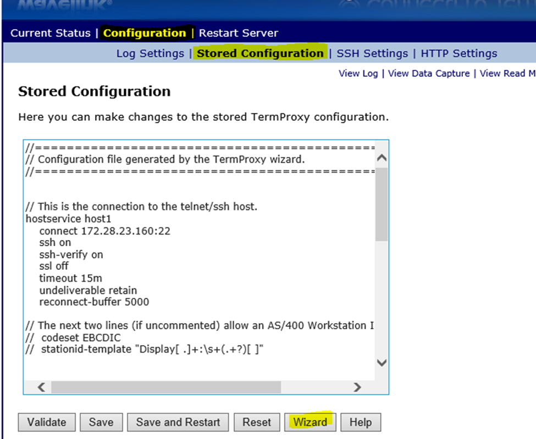Reset the configuration changes
The image size is (536, 439).
(x=257, y=422)
